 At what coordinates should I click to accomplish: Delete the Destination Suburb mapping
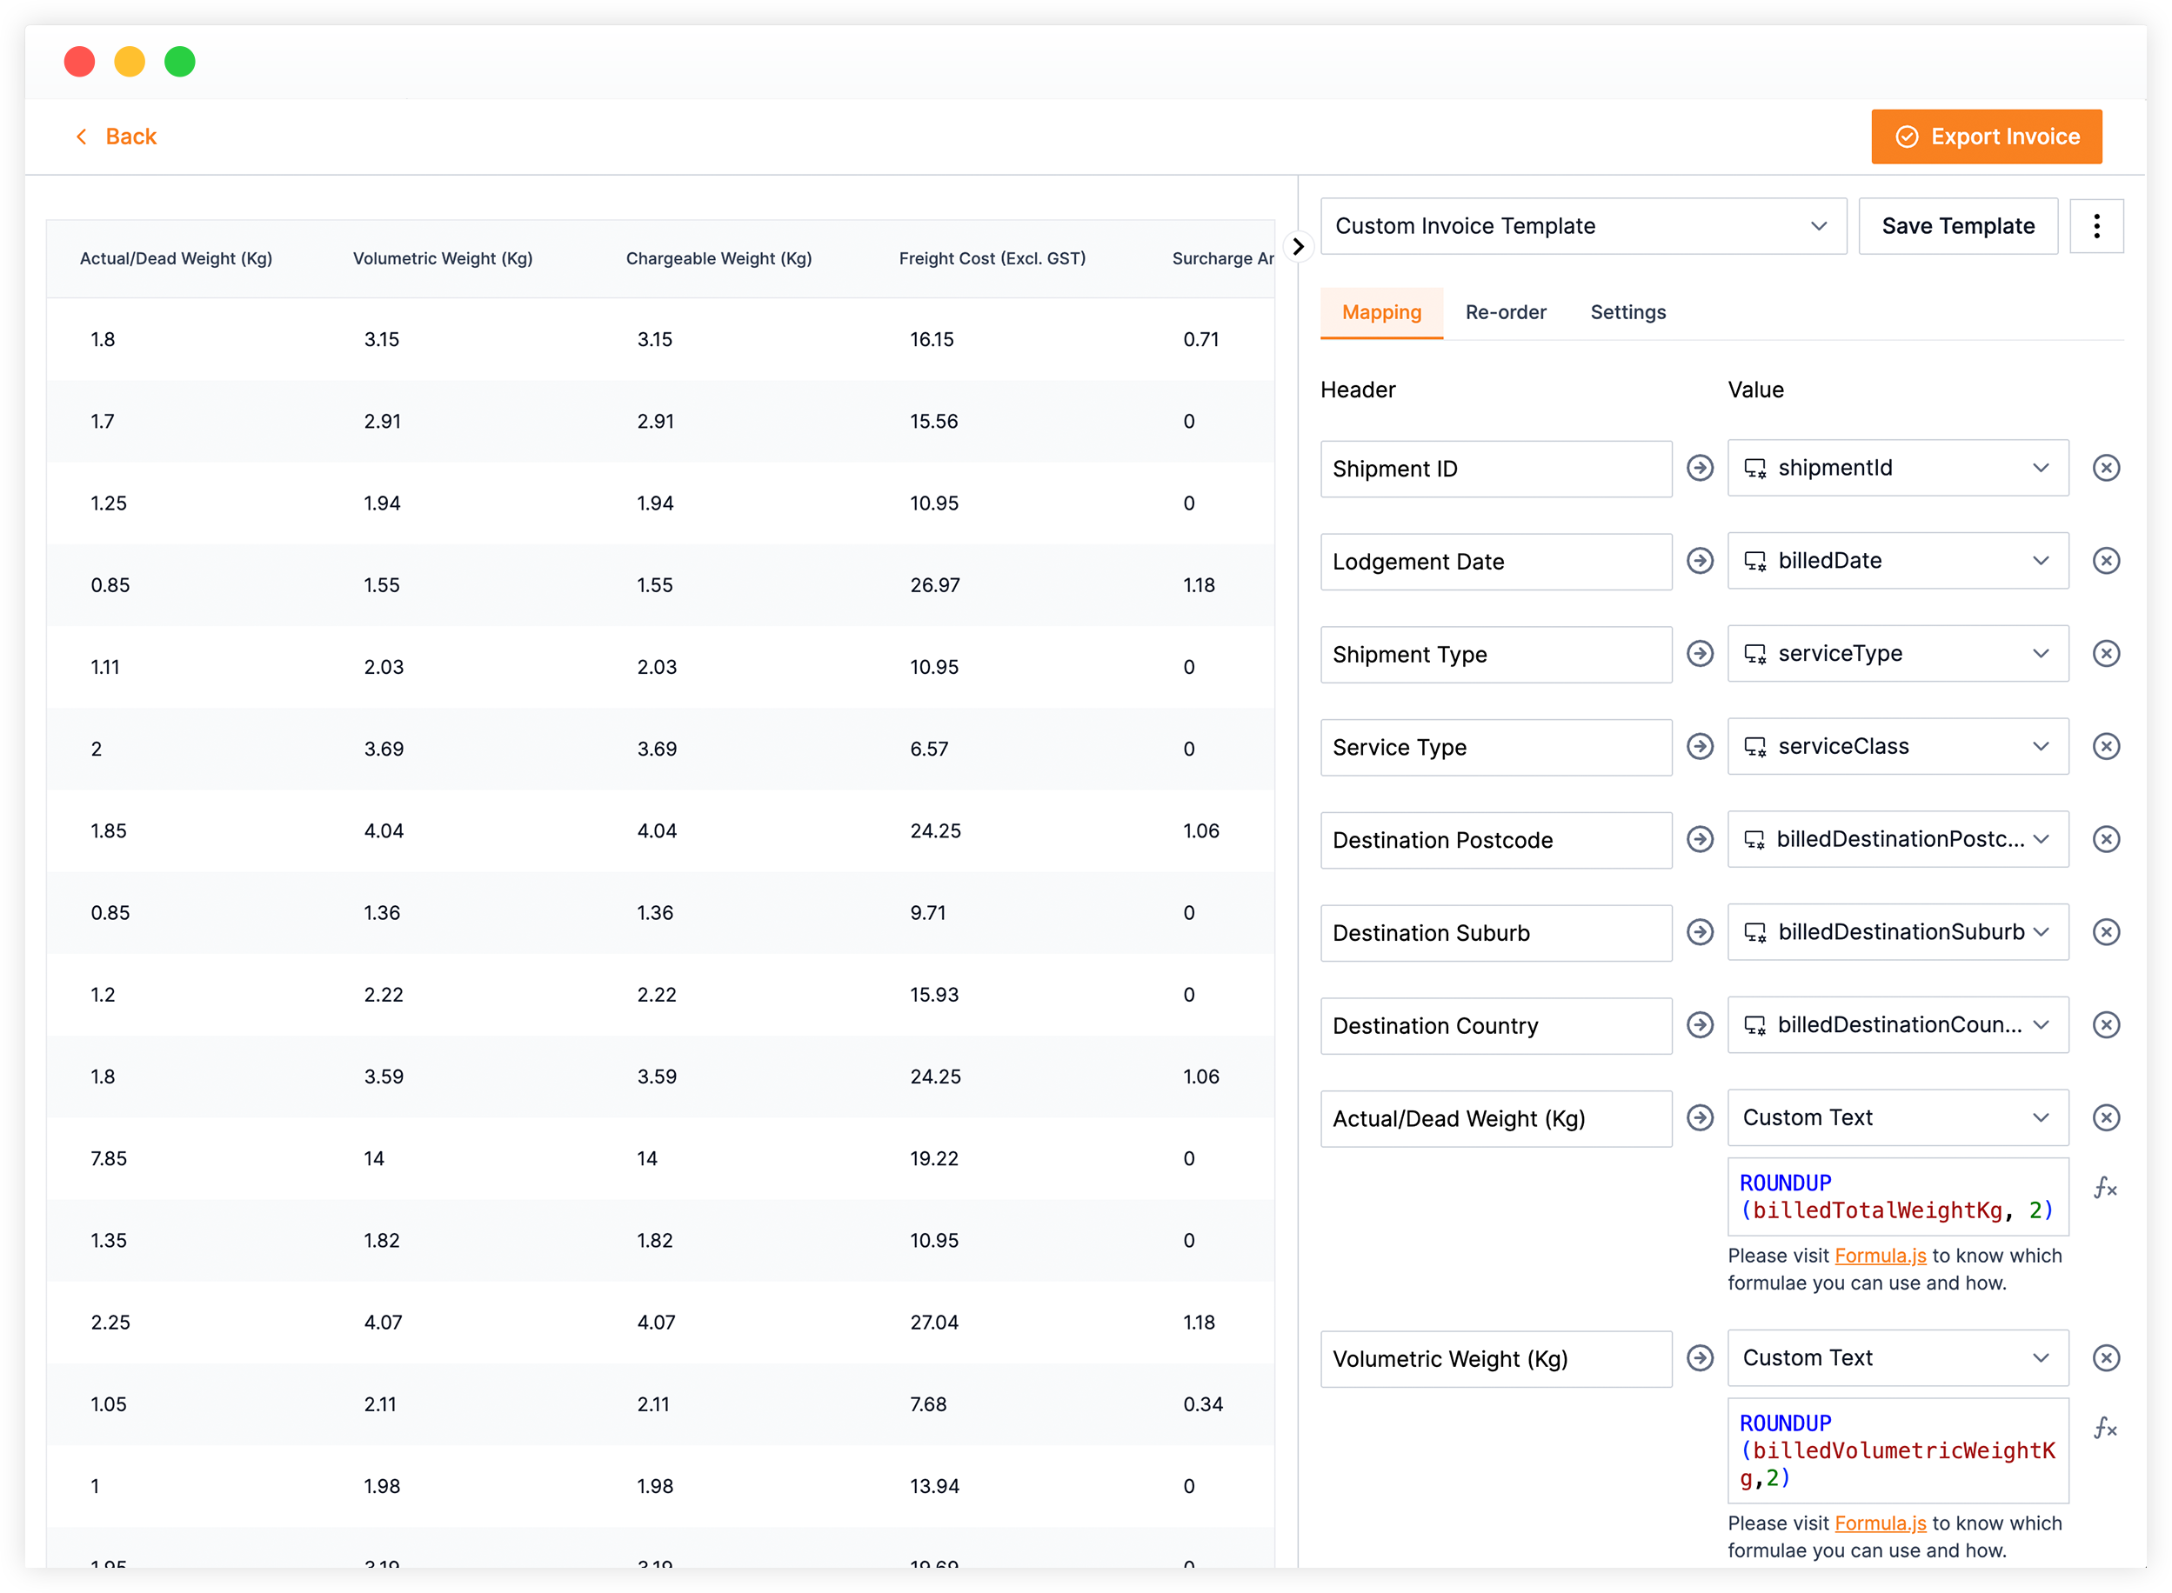pos(2105,931)
